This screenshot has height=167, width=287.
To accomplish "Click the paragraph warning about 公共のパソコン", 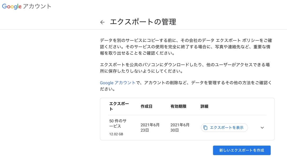I will pos(185,68).
